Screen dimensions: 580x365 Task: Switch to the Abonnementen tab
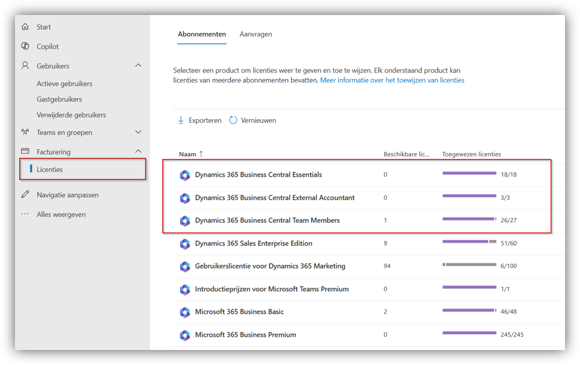point(202,34)
